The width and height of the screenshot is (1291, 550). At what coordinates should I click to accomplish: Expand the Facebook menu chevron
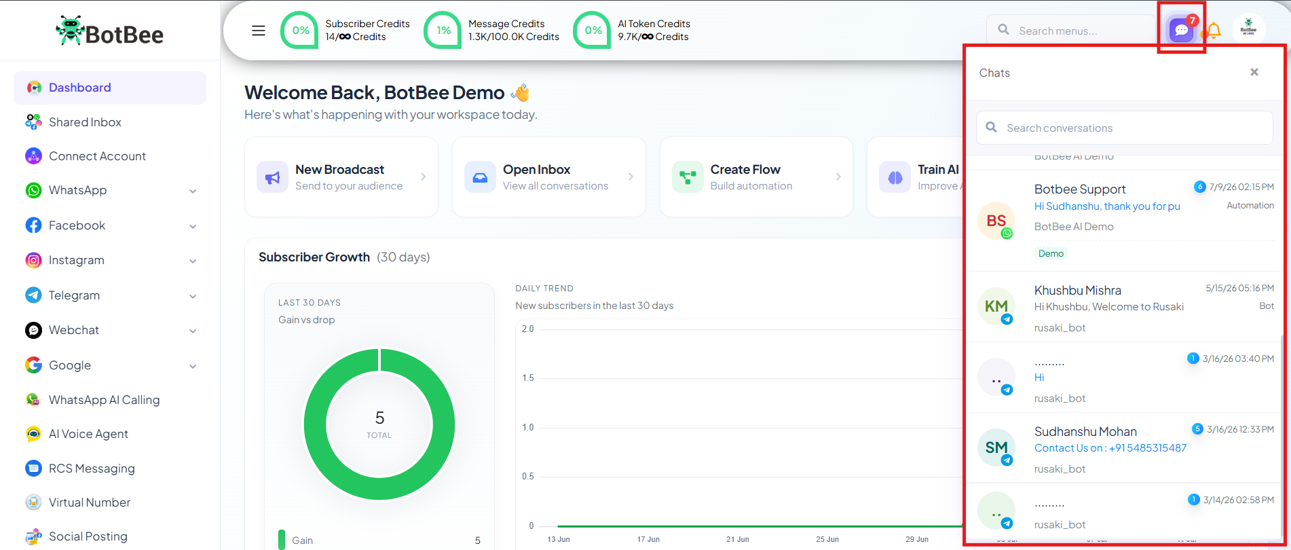[193, 226]
